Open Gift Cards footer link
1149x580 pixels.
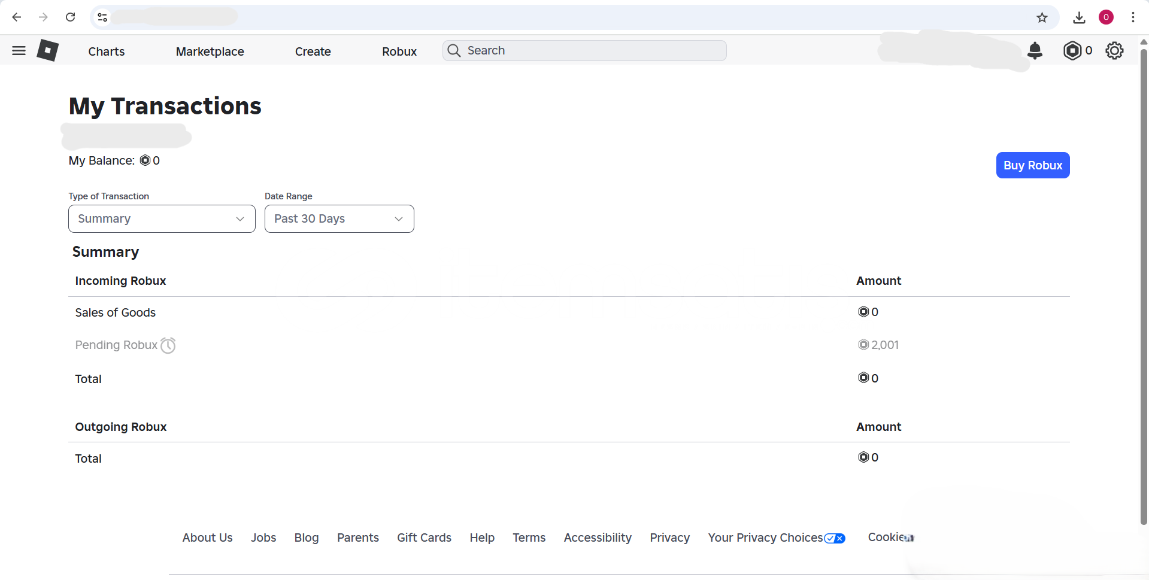tap(424, 538)
